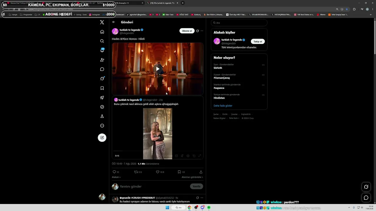This screenshot has width=376, height=211.
Task: Open the tvlegendstr profile avatar in post header
Action: pyautogui.click(x=115, y=31)
